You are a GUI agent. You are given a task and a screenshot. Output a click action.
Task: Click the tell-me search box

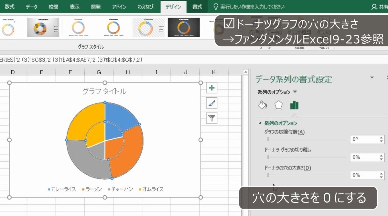click(249, 6)
